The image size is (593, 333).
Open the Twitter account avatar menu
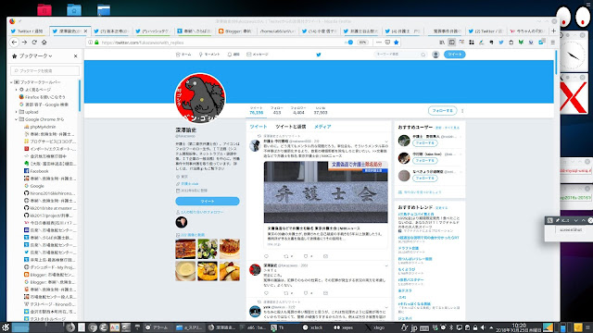point(435,55)
